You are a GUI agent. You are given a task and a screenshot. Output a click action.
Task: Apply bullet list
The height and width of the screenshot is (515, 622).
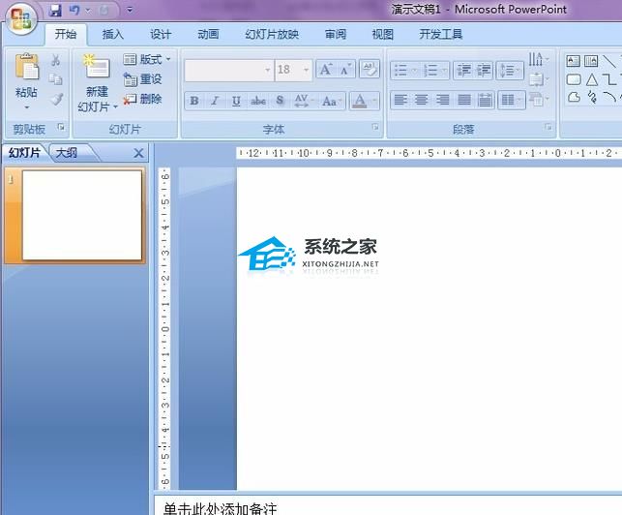(x=401, y=71)
